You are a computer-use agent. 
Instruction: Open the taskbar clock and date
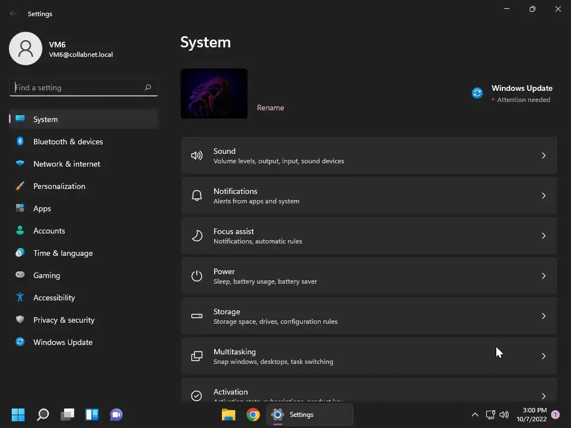[531, 415]
